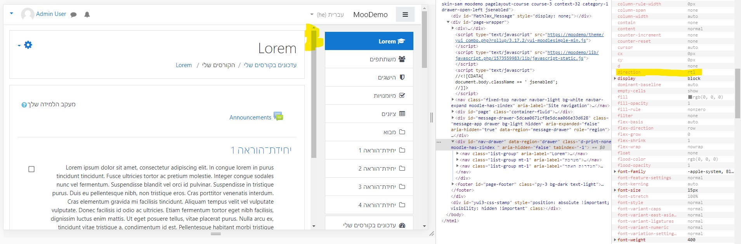Open ציונים in the nav drawer
Viewport: 741px width, 244px height.
coord(369,114)
